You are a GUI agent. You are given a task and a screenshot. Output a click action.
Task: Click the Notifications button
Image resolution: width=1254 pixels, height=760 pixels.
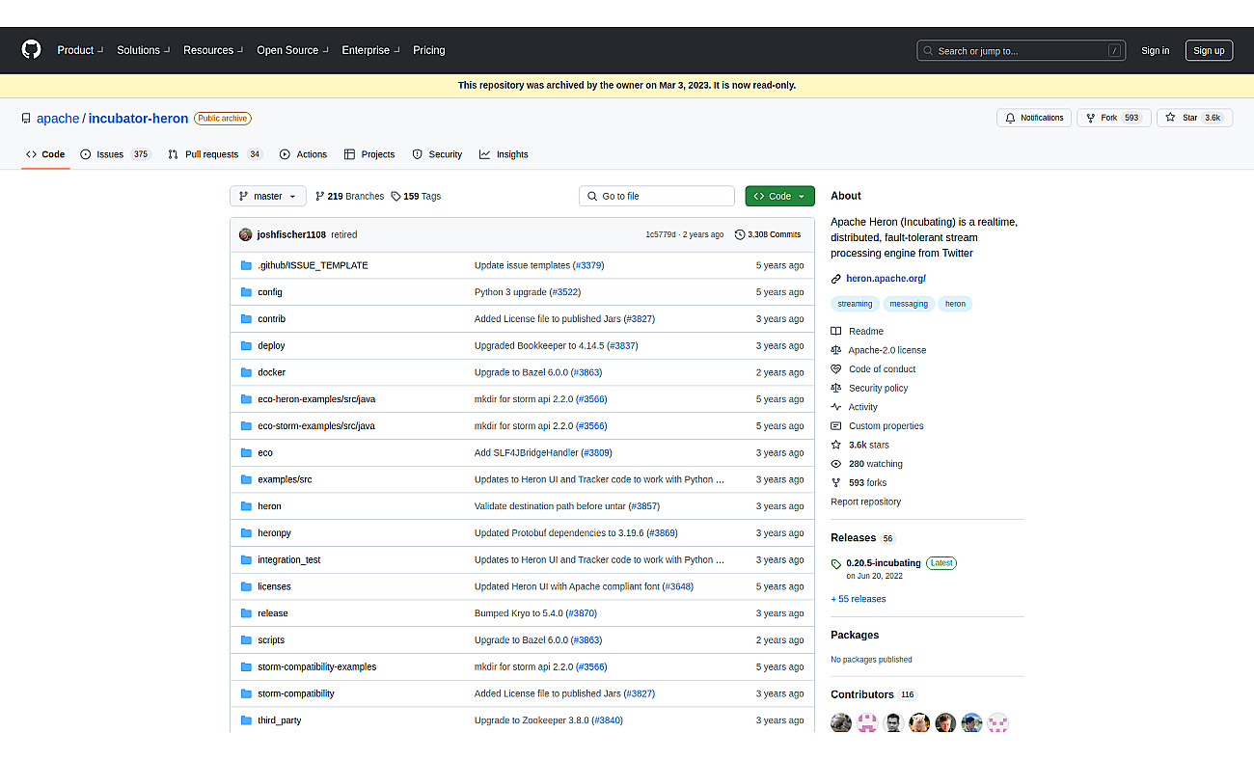pos(1034,118)
